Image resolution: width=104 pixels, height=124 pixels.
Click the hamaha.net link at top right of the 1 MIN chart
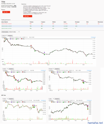click(x=93, y=37)
